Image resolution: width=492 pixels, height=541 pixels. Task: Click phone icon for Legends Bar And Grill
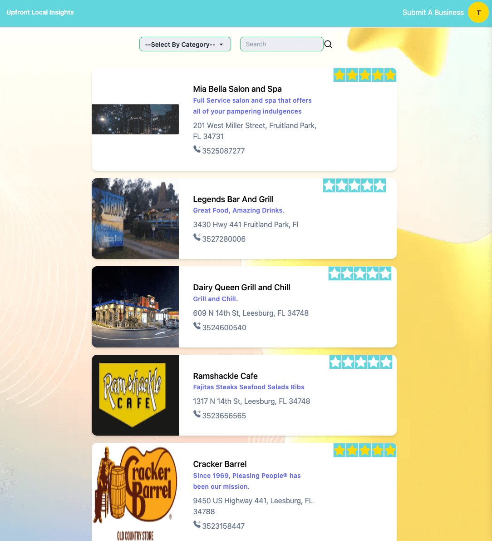pos(197,238)
